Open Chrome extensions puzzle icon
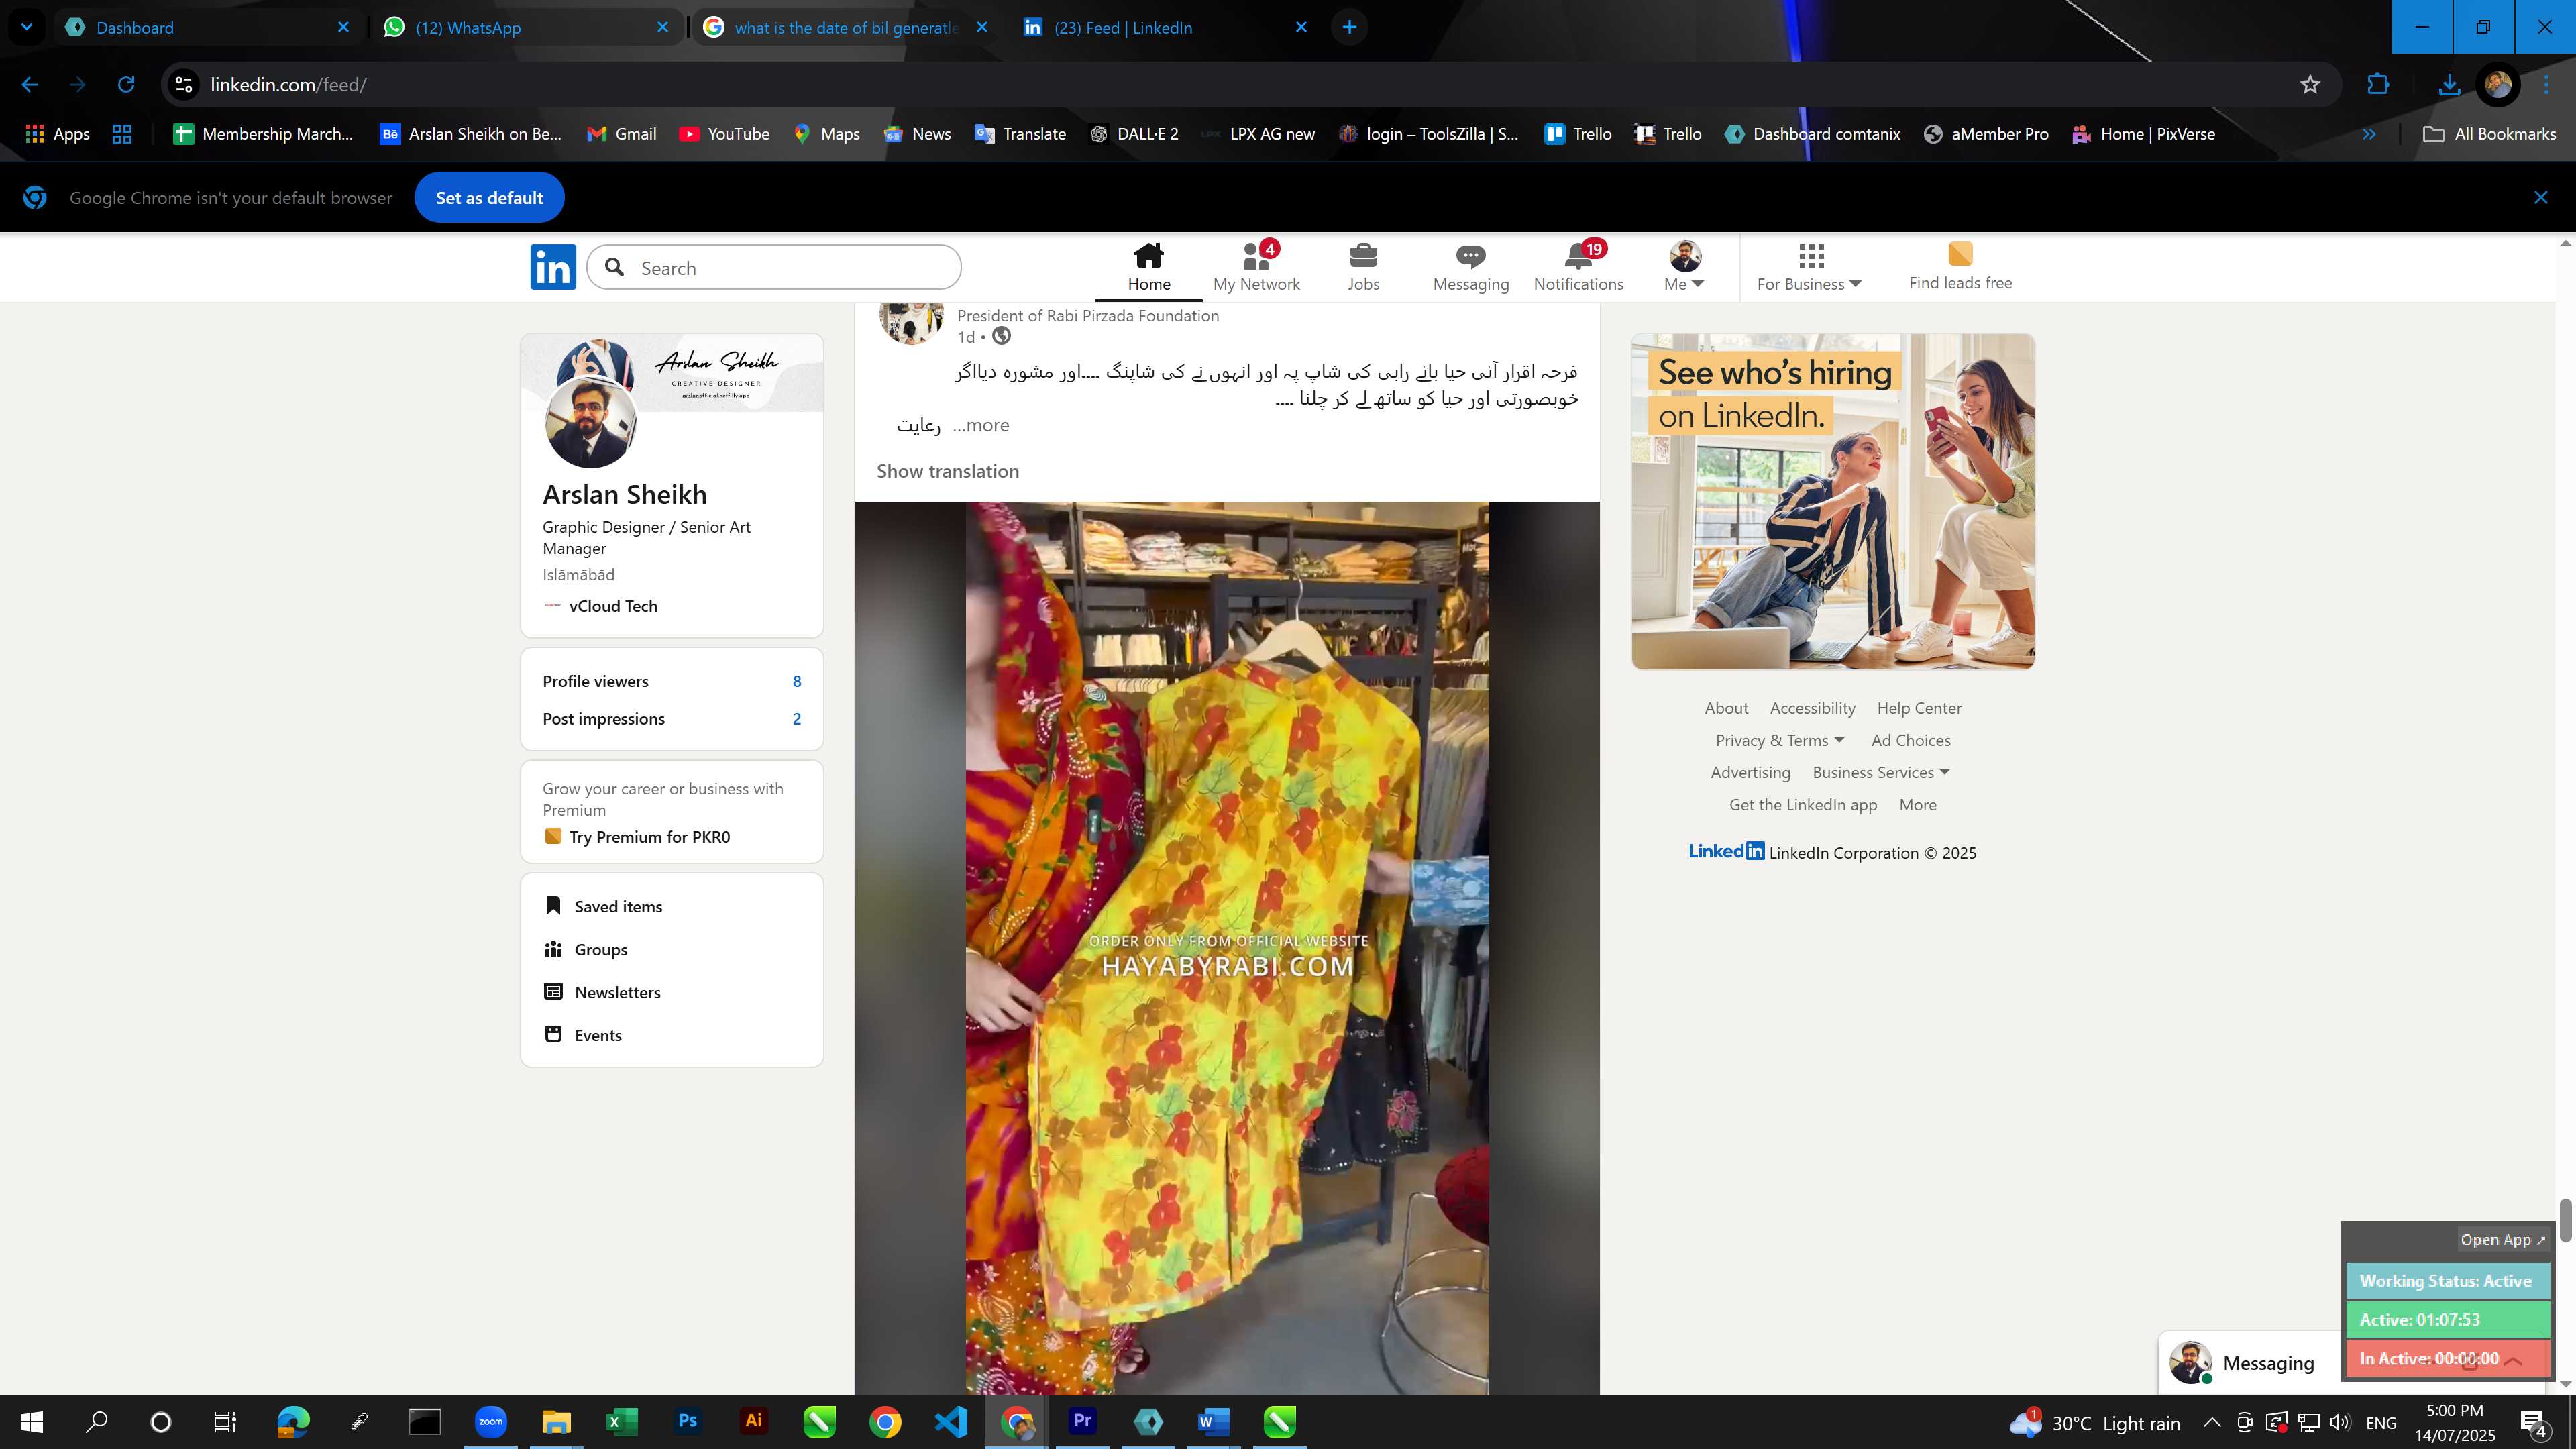 coord(2378,85)
